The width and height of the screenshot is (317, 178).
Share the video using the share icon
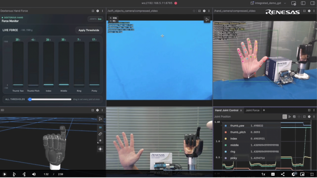(283, 174)
